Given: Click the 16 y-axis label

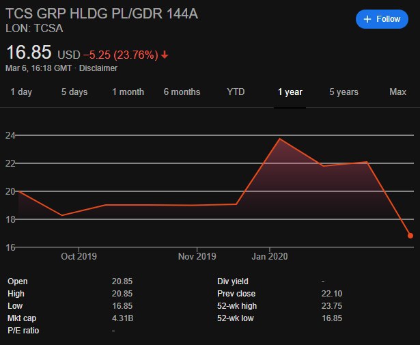Looking at the screenshot, I should [x=10, y=247].
